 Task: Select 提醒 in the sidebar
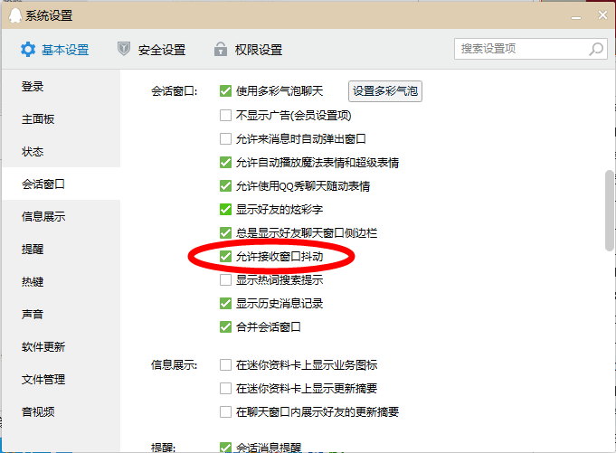click(x=62, y=250)
